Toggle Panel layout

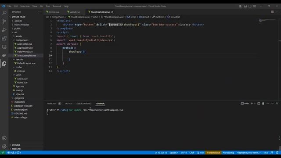(245, 6)
